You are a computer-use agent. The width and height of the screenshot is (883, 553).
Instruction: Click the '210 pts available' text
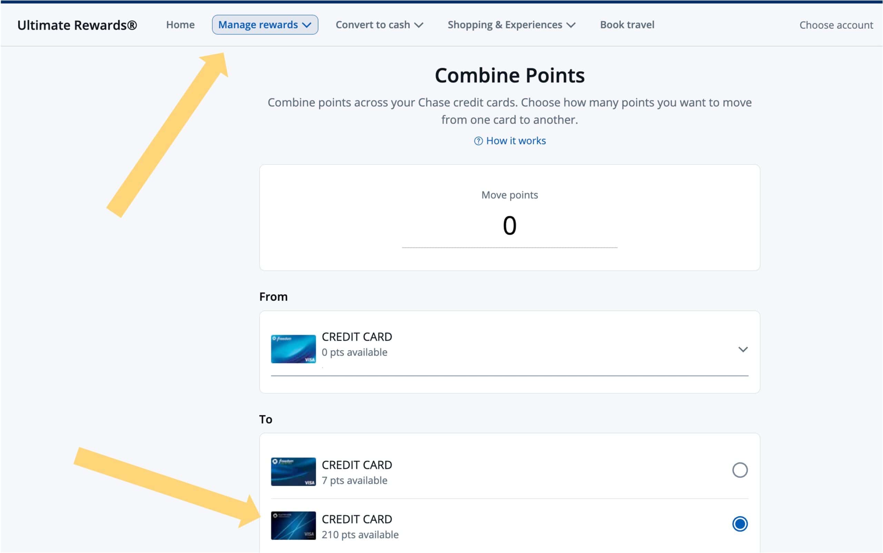point(360,534)
